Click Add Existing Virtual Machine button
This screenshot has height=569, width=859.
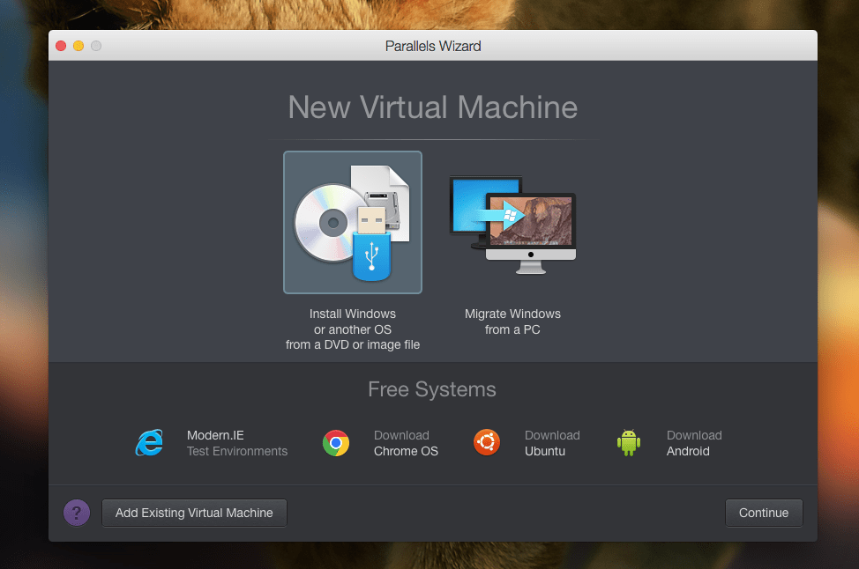[x=194, y=513]
